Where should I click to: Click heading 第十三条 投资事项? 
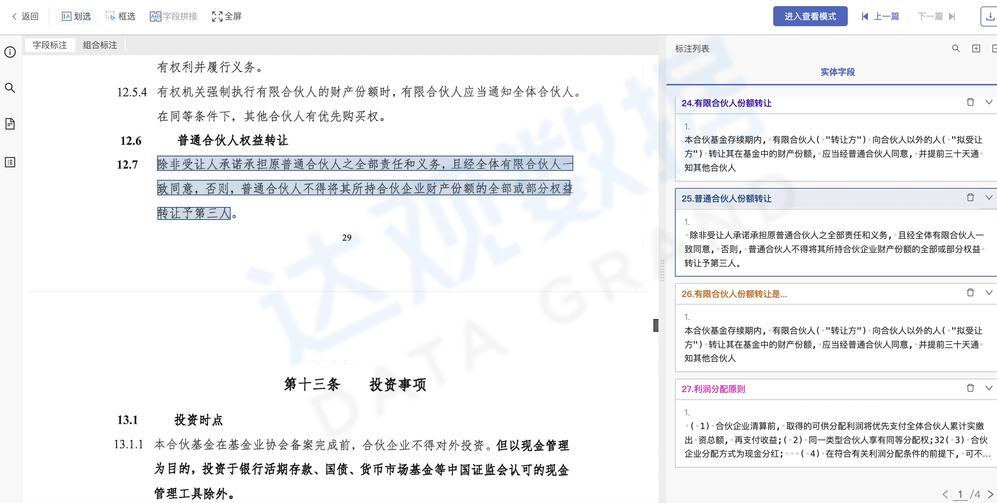[x=355, y=384]
